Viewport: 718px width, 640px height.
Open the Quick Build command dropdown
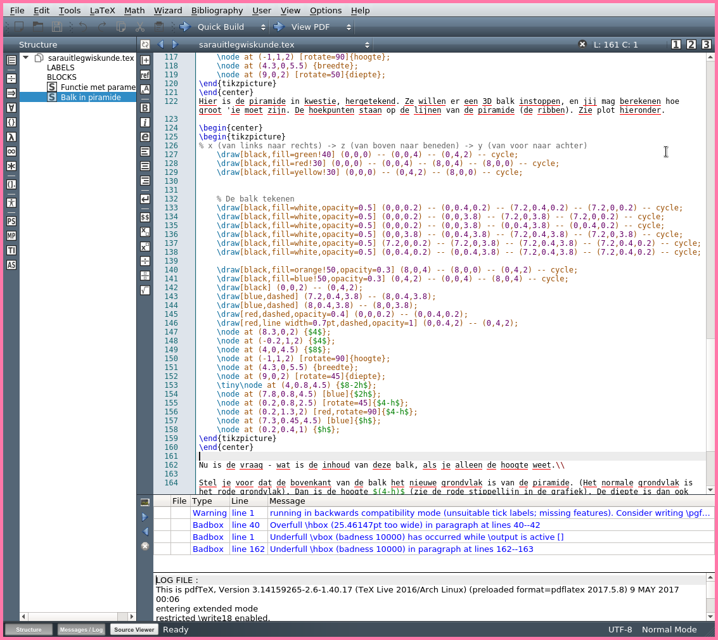click(262, 27)
